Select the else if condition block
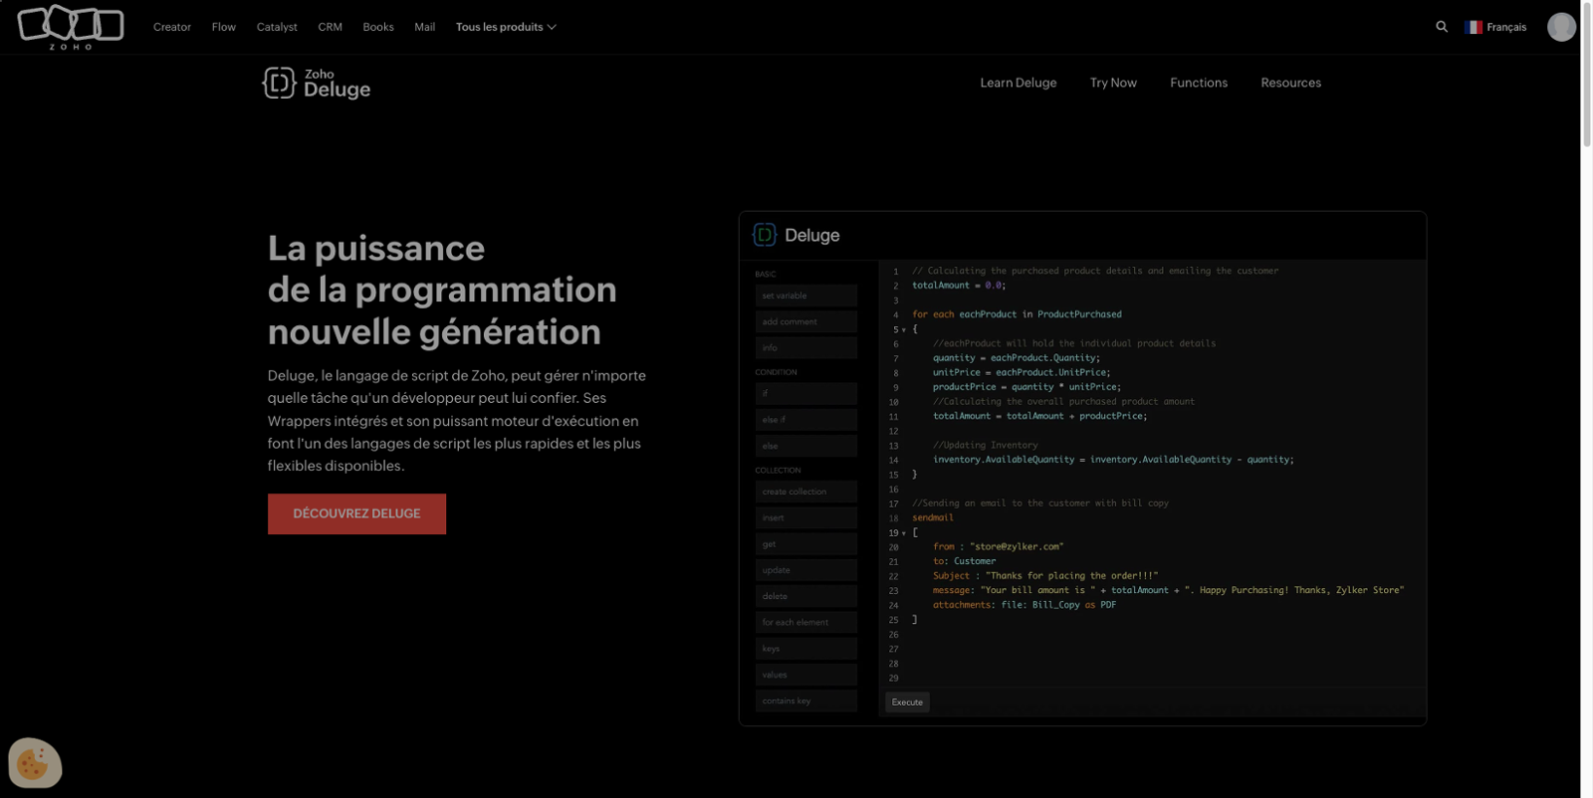The height and width of the screenshot is (798, 1593). coord(805,420)
